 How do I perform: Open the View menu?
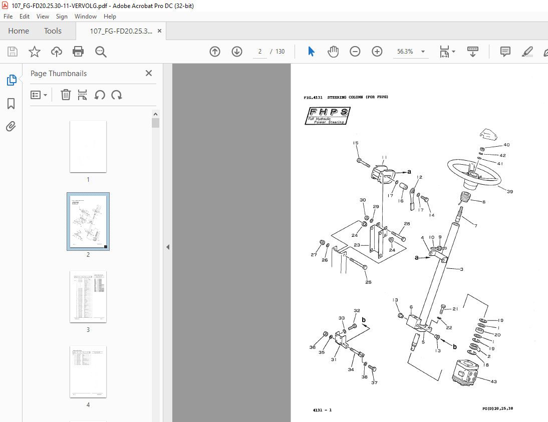pyautogui.click(x=43, y=17)
